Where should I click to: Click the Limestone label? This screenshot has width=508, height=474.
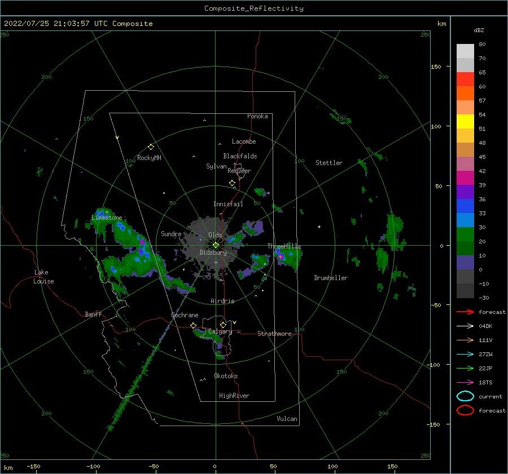107,218
